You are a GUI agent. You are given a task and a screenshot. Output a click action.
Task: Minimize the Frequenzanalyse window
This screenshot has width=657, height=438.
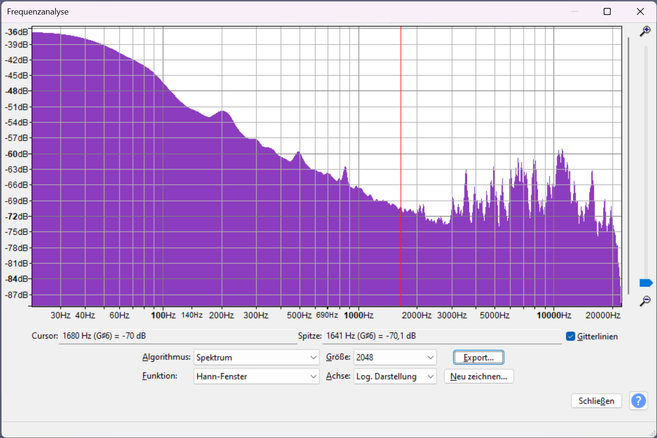pyautogui.click(x=575, y=12)
